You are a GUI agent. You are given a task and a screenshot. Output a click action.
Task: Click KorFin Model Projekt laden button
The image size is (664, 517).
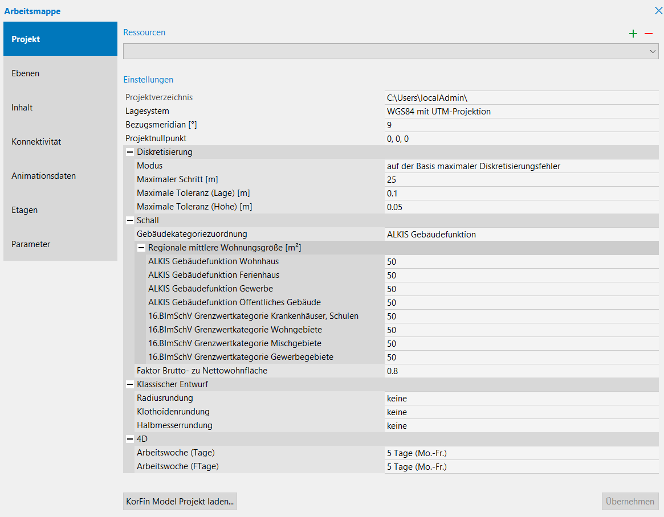tap(180, 502)
